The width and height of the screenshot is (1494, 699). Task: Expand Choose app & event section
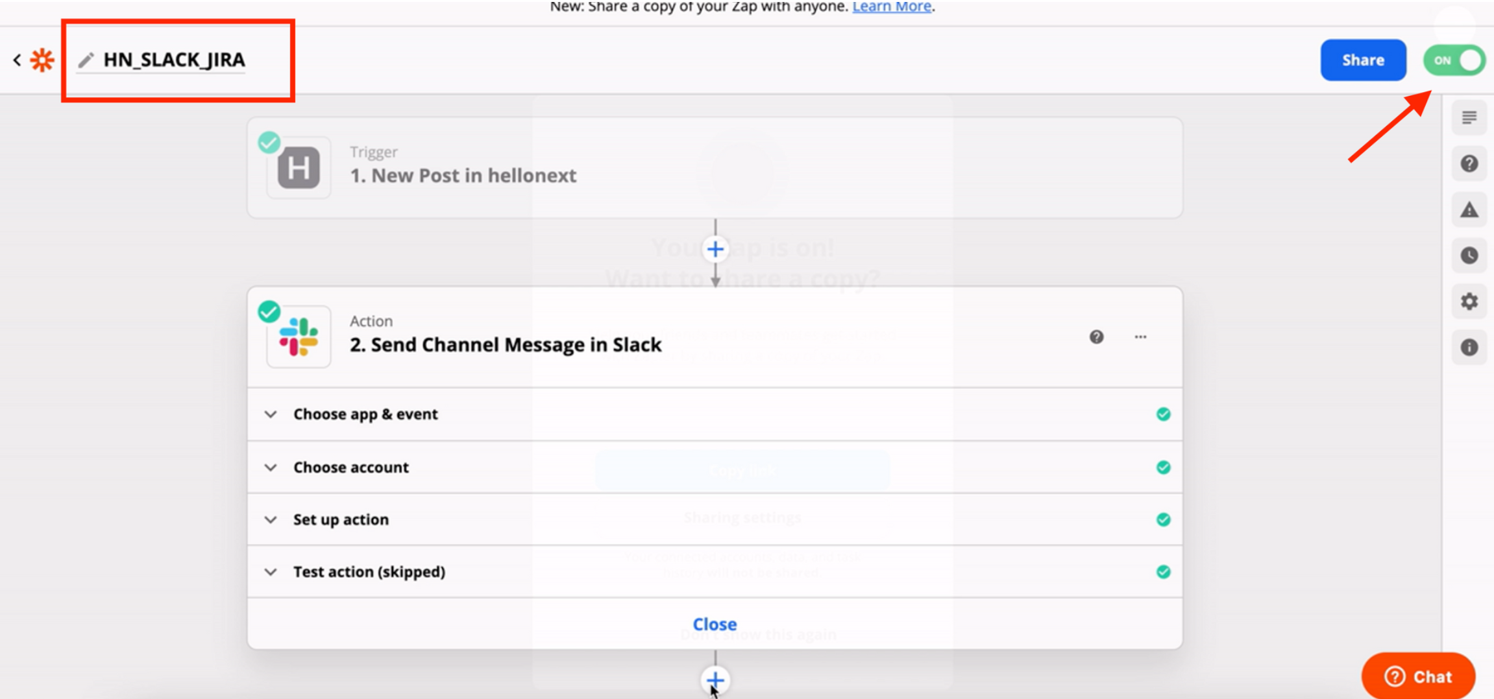(715, 414)
